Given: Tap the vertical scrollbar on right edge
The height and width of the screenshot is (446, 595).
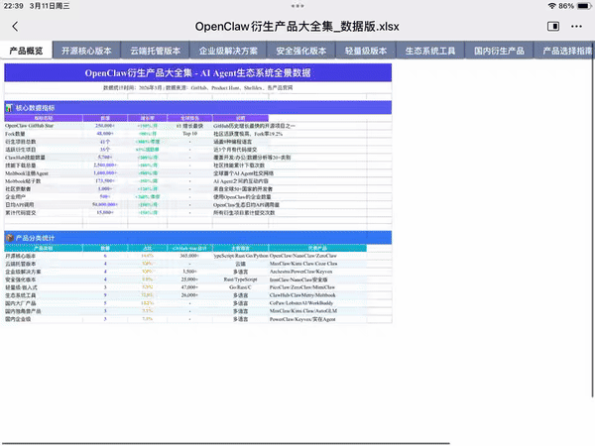Looking at the screenshot, I should click(593, 220).
